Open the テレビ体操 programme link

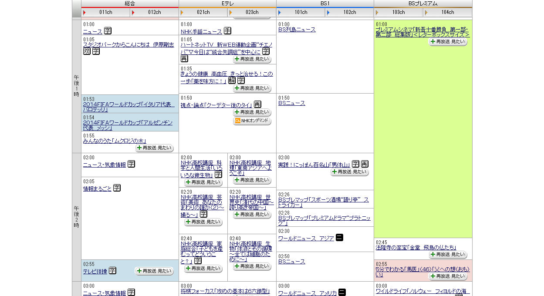point(95,271)
